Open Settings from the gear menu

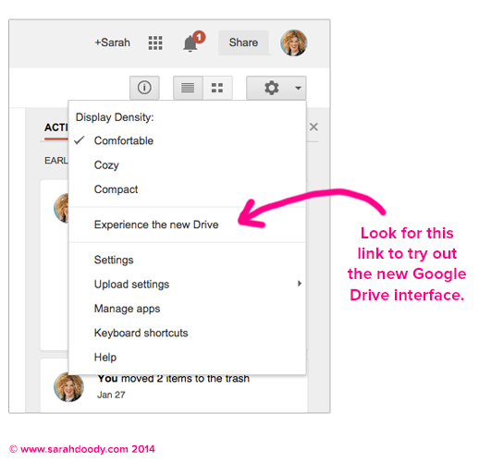(188, 260)
